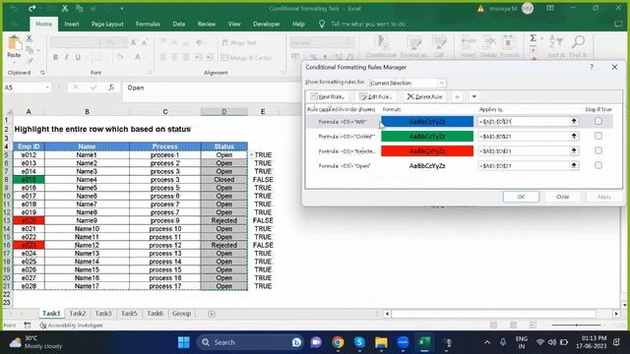Click Apply button in Rules Manager
630x354 pixels.
tap(603, 197)
